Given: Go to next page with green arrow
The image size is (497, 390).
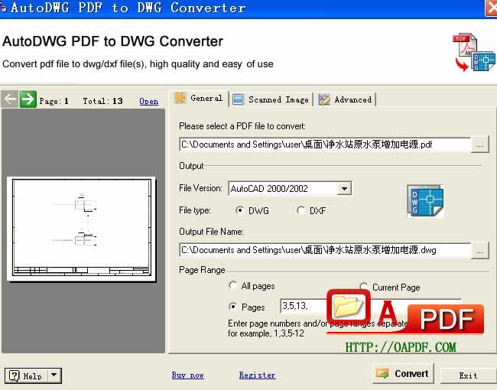Looking at the screenshot, I should coord(28,99).
